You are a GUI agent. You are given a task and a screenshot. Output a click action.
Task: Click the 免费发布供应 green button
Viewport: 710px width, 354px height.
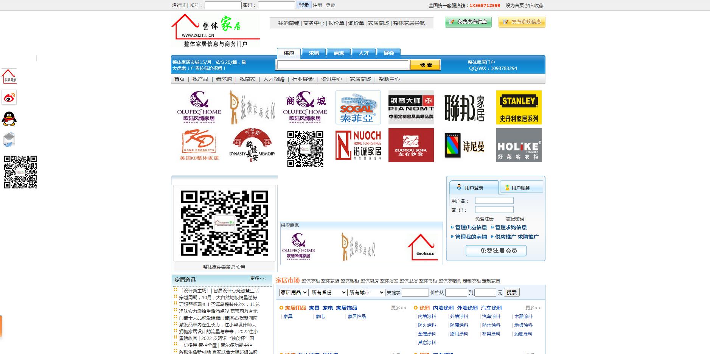click(468, 22)
